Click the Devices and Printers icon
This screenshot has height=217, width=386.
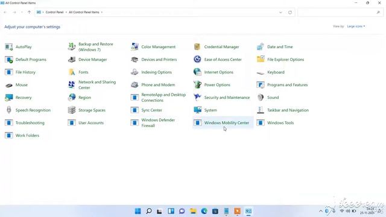[134, 60]
